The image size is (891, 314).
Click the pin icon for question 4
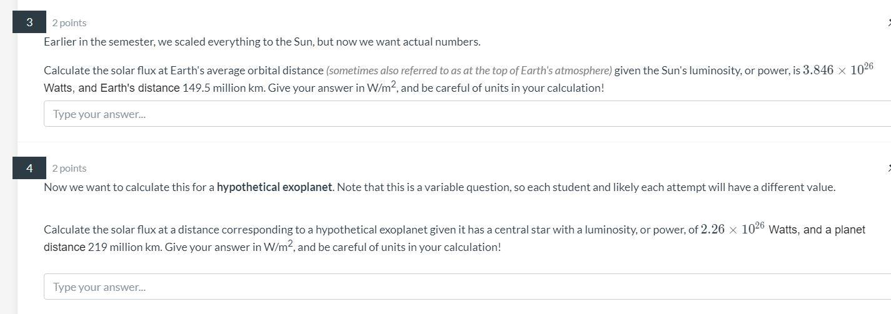(x=888, y=169)
